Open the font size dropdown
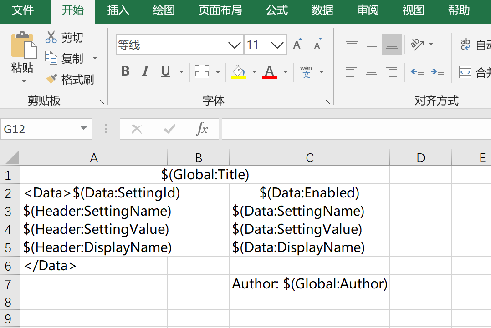Image resolution: width=491 pixels, height=328 pixels. [277, 45]
